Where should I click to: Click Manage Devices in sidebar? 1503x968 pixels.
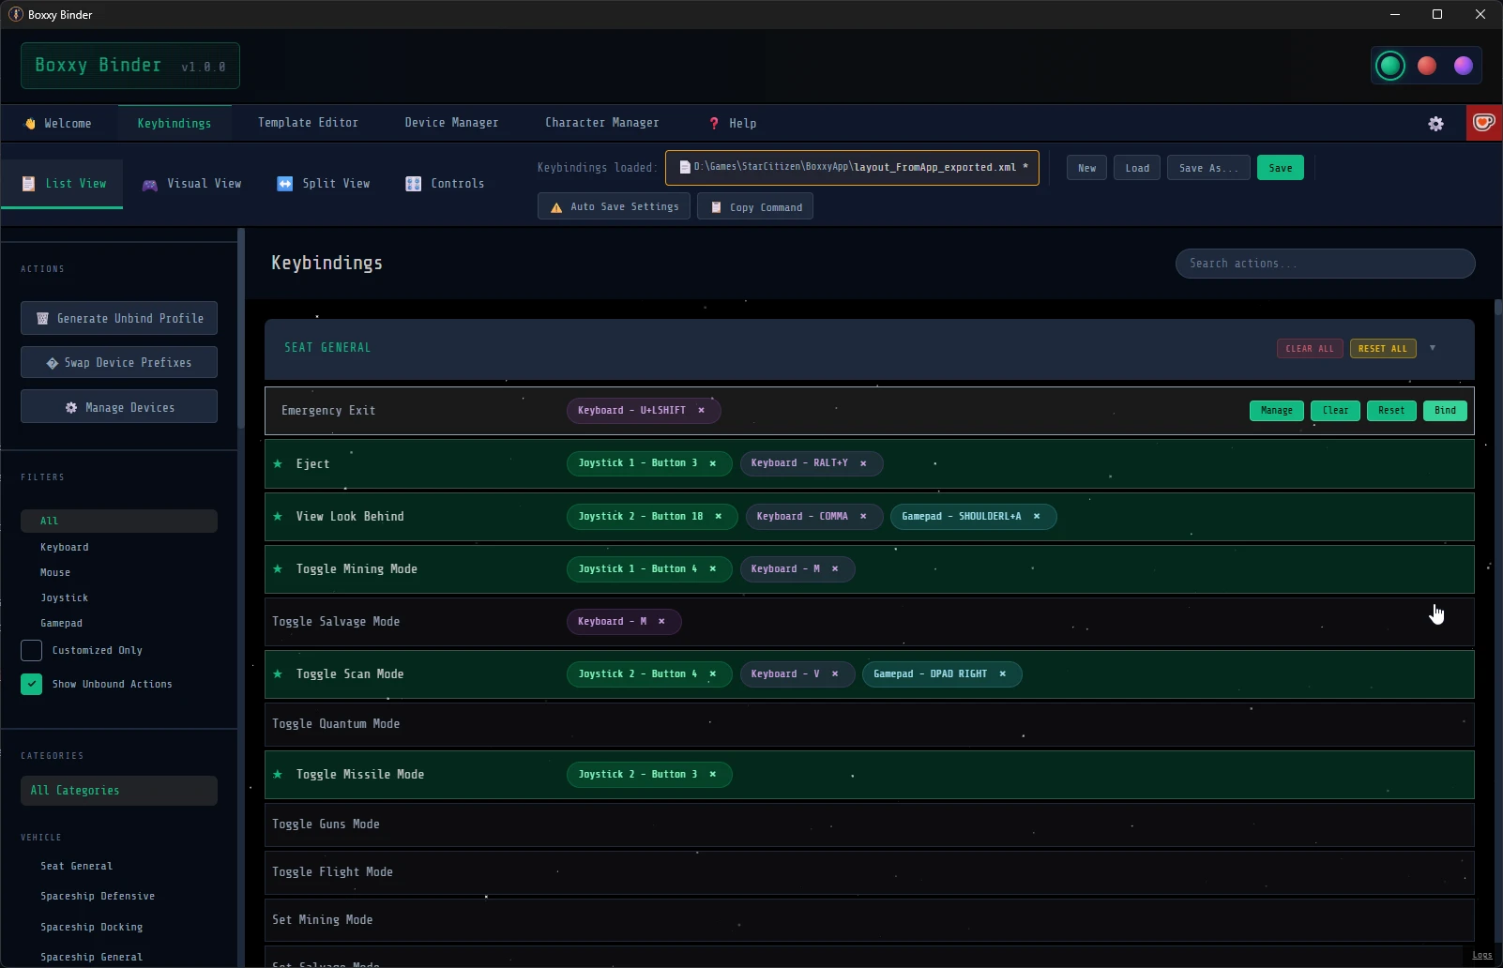[119, 407]
